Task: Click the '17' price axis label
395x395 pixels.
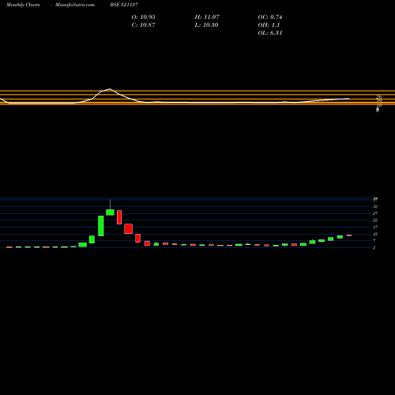Action: point(375,228)
